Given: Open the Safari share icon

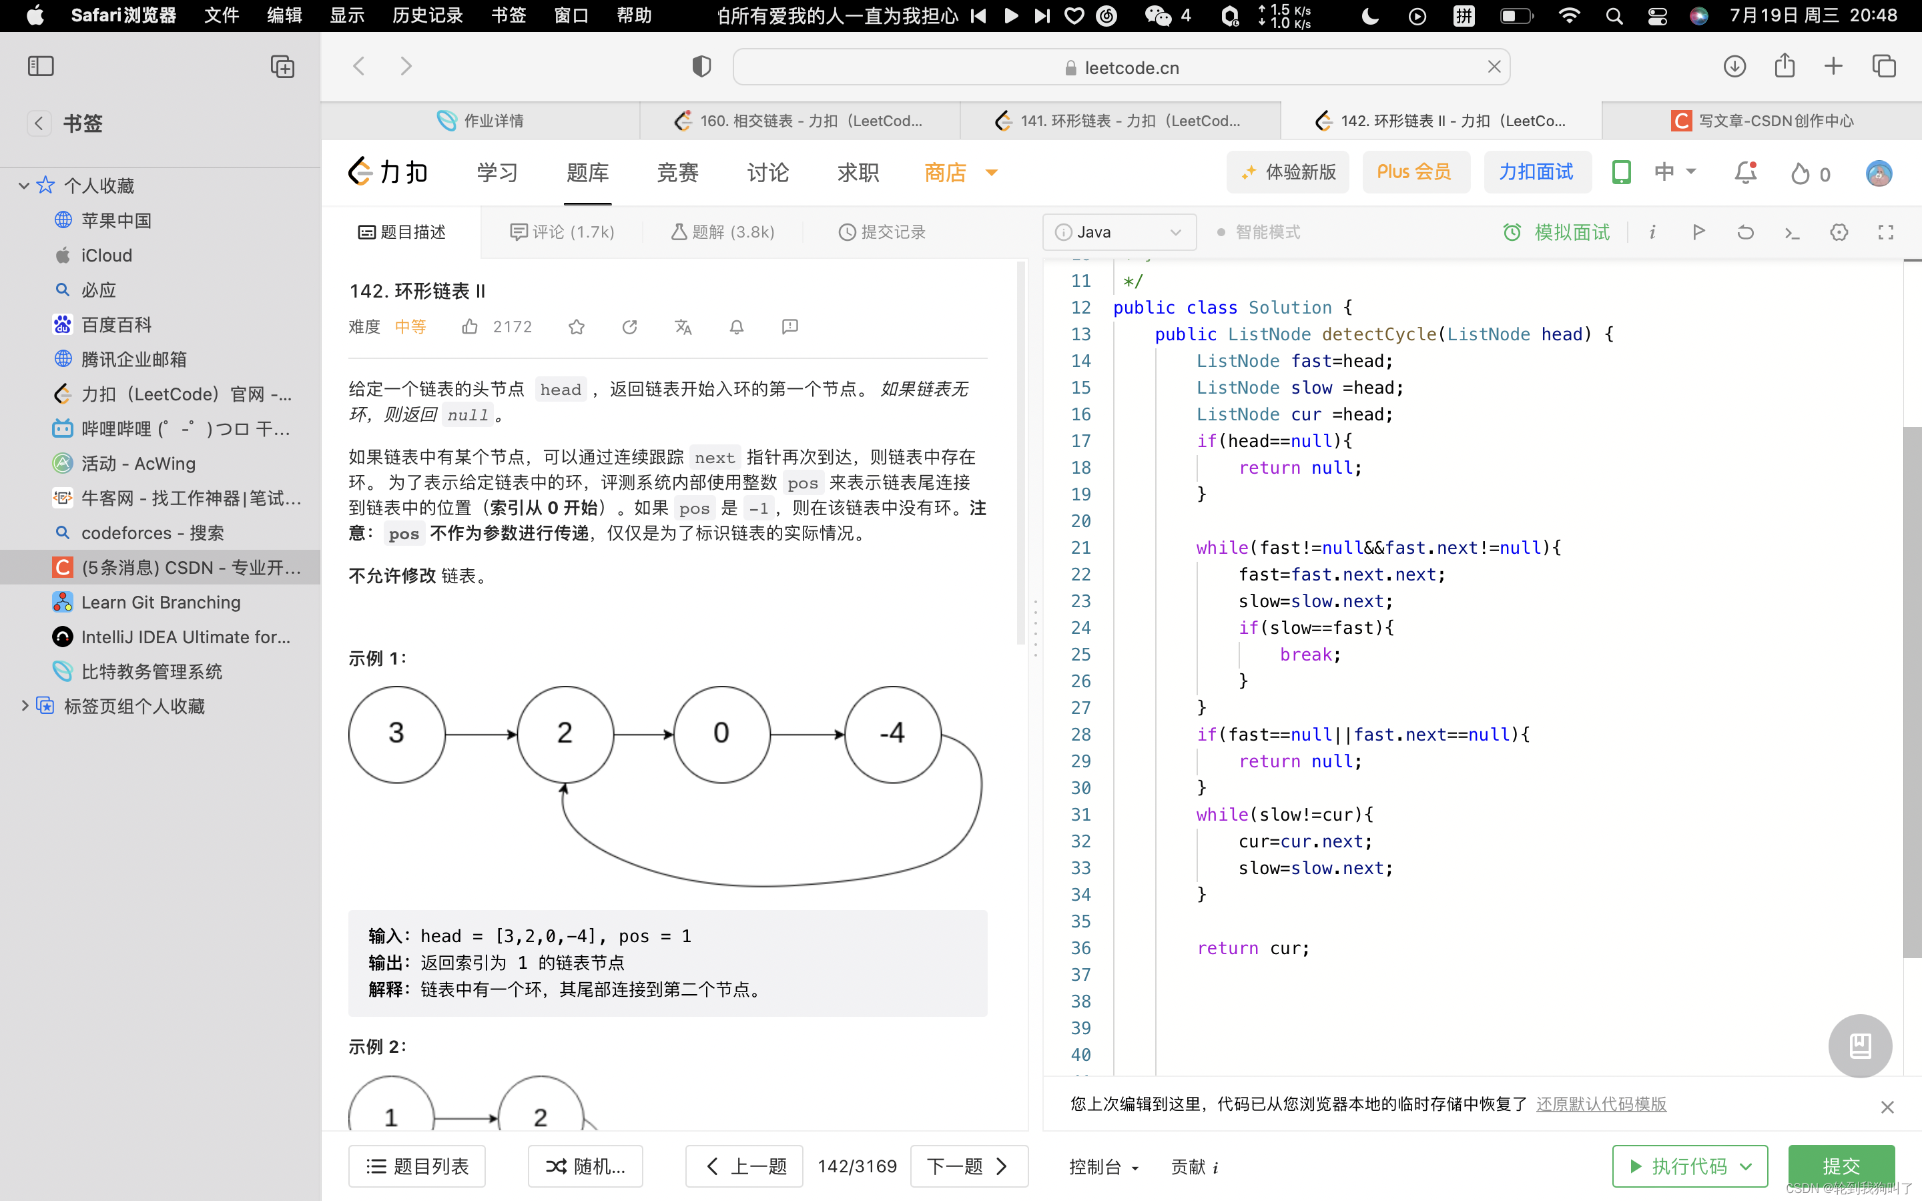Looking at the screenshot, I should [x=1785, y=65].
